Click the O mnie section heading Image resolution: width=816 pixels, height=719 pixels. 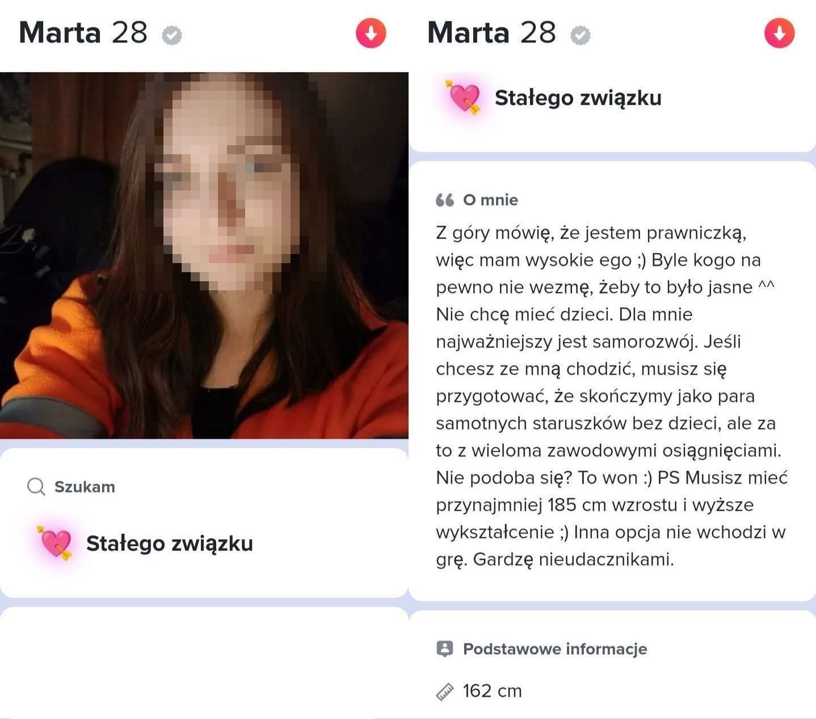[x=491, y=200]
